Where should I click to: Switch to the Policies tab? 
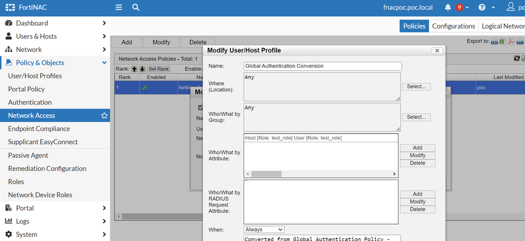(414, 26)
